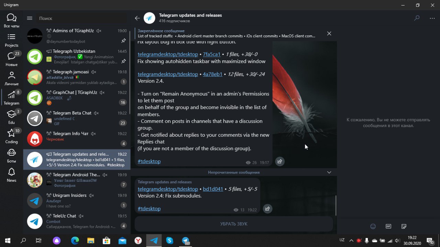Share the Version 2.4 changelog post

point(280,161)
